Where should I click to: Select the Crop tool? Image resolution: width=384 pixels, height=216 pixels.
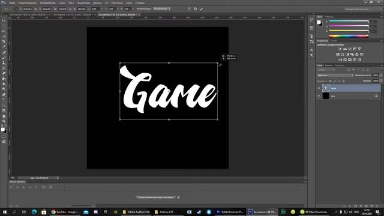[4, 41]
